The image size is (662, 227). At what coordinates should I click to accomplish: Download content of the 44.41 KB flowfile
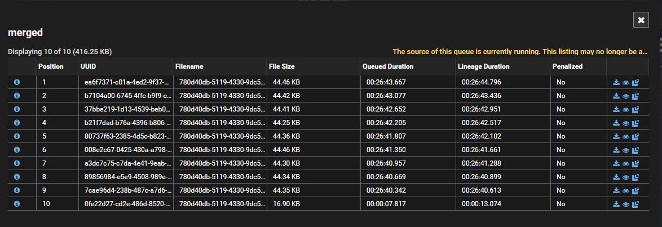point(616,109)
